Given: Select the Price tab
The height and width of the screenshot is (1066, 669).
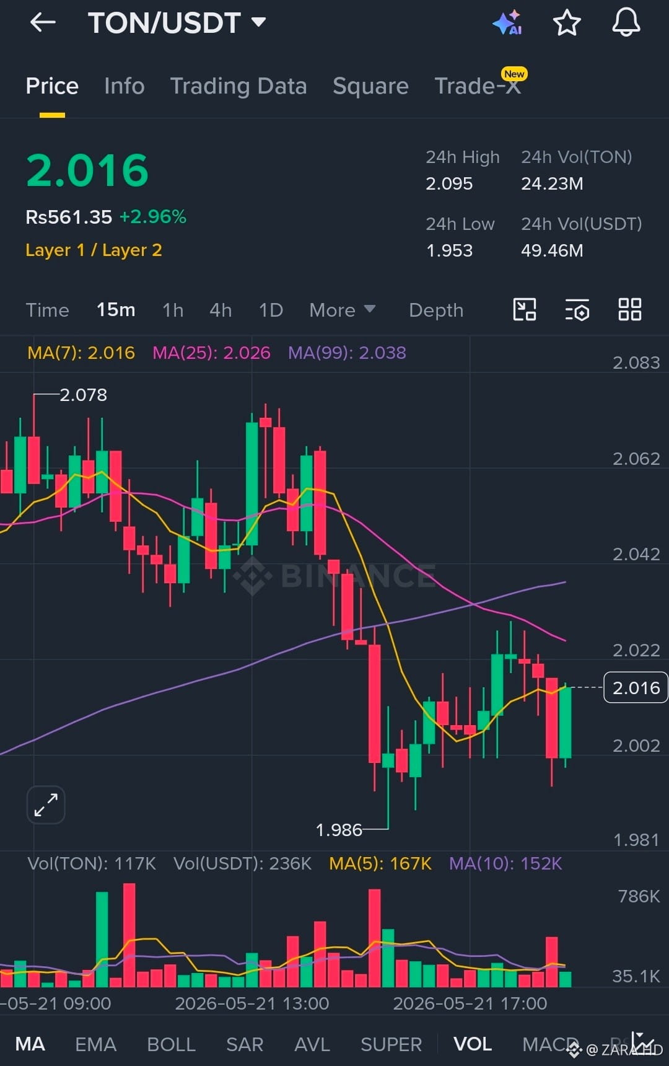Looking at the screenshot, I should (x=52, y=86).
